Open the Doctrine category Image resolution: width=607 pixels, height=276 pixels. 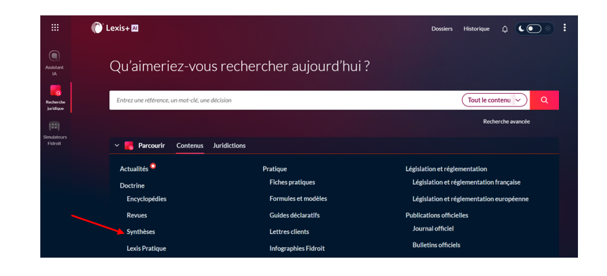pyautogui.click(x=132, y=185)
